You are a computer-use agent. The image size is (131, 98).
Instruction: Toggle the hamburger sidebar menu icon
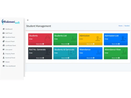28,20
